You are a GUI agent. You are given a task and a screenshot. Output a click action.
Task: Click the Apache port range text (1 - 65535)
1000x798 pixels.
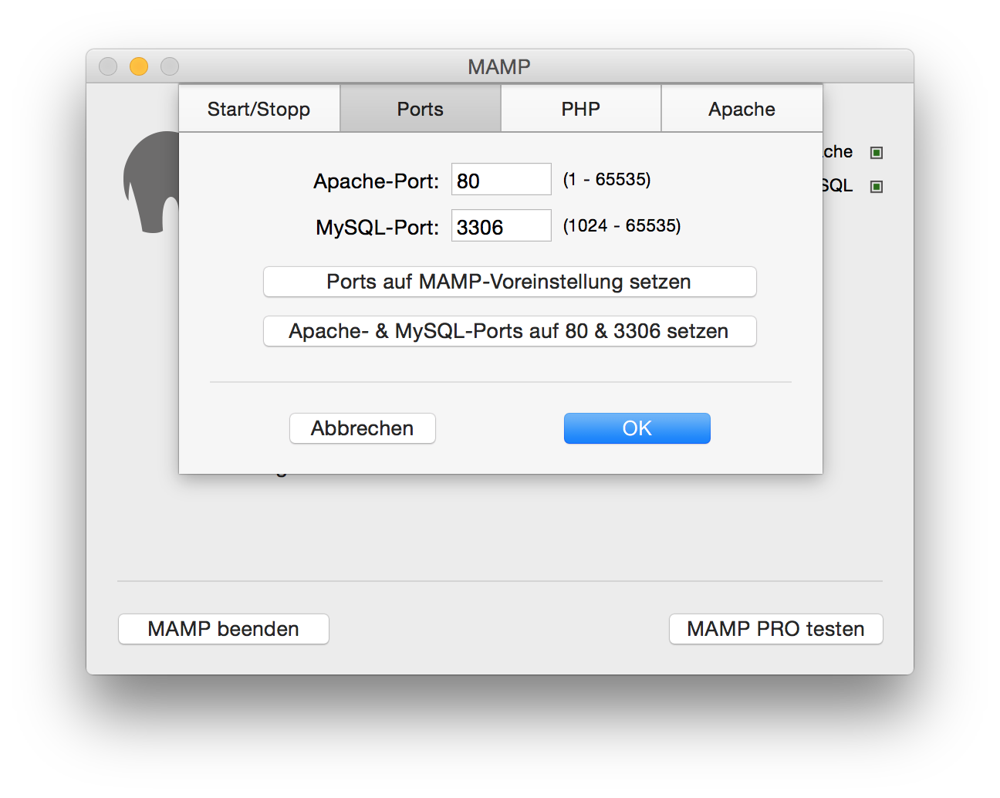point(607,180)
